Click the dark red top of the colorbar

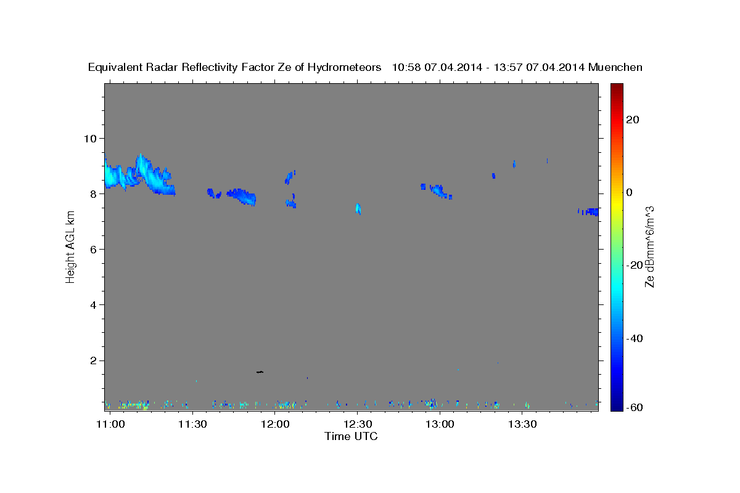click(x=616, y=88)
